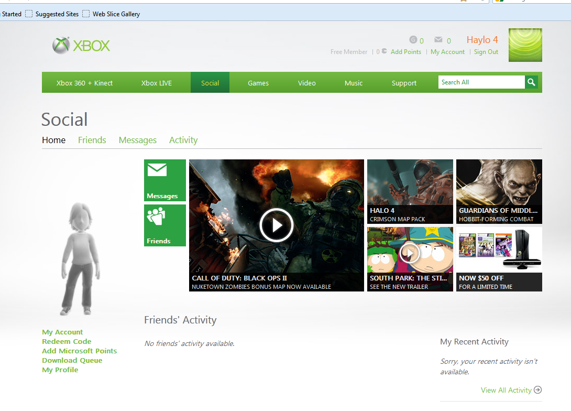
Task: Switch to the Activity tab
Action: pyautogui.click(x=183, y=140)
